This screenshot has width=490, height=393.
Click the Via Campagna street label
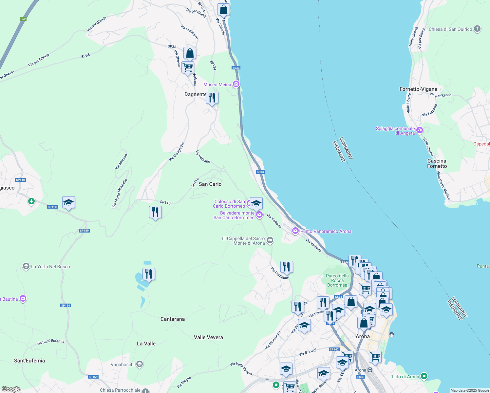[x=177, y=151]
